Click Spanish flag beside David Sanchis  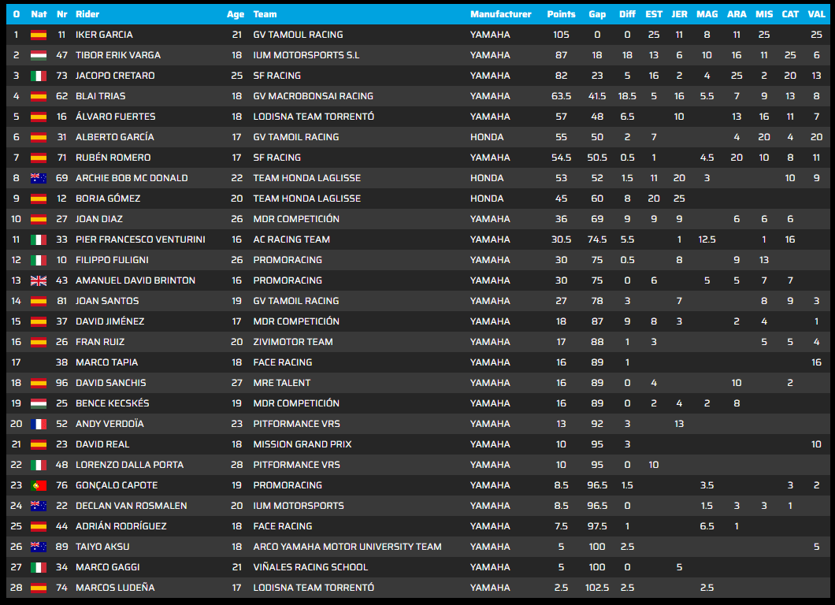click(x=39, y=384)
